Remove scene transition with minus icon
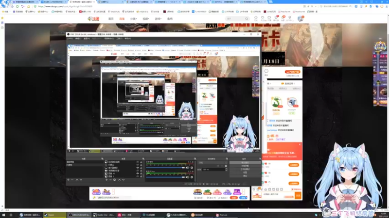This screenshot has width=389, height=218. (x=222, y=166)
